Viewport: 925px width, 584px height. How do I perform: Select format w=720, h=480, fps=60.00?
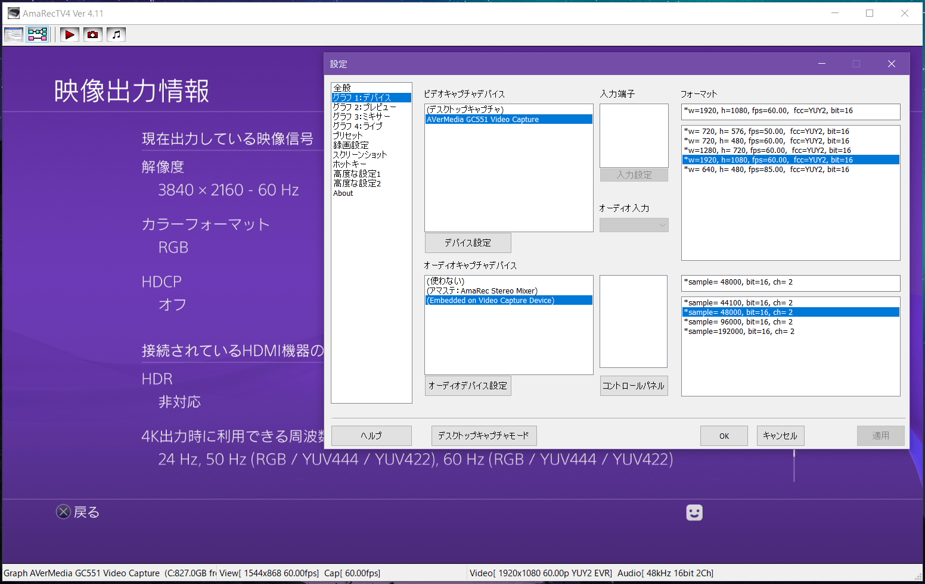[x=790, y=141]
